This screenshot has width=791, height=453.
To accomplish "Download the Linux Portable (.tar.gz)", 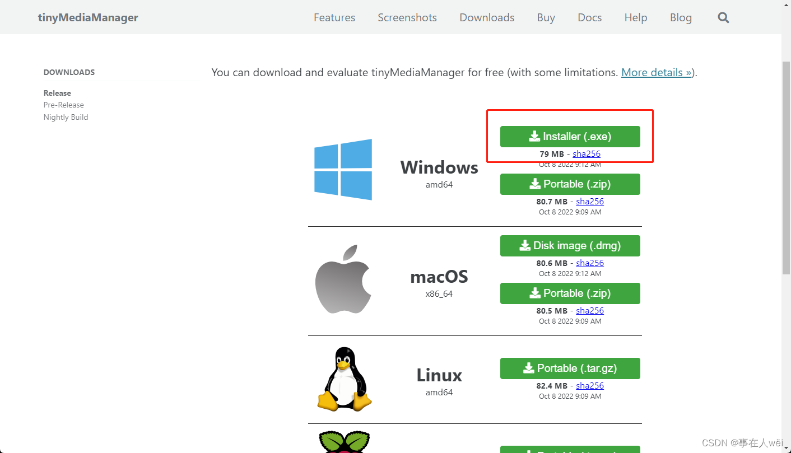I will [570, 368].
